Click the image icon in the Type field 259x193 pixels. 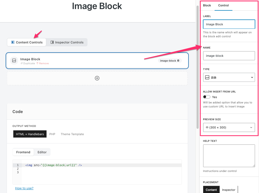tap(207, 77)
